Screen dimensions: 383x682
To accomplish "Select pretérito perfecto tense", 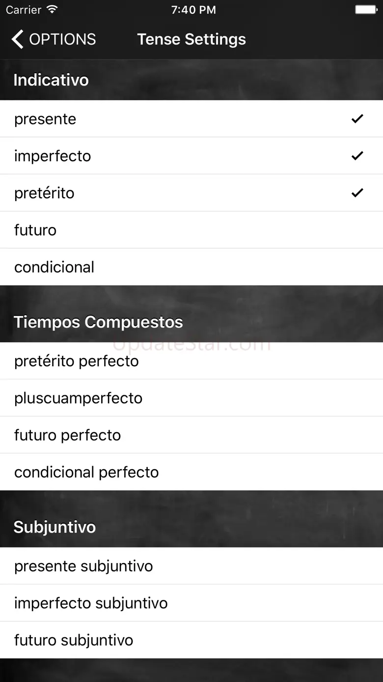I will 191,361.
